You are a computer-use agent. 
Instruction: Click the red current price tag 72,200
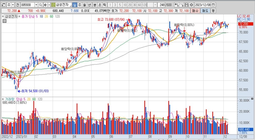pyautogui.click(x=245, y=24)
